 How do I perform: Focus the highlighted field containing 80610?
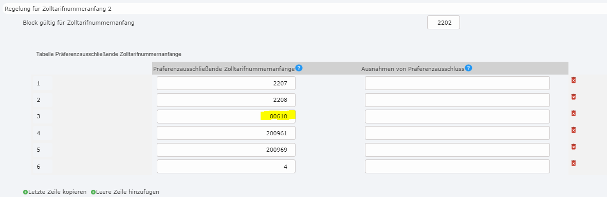coord(226,116)
